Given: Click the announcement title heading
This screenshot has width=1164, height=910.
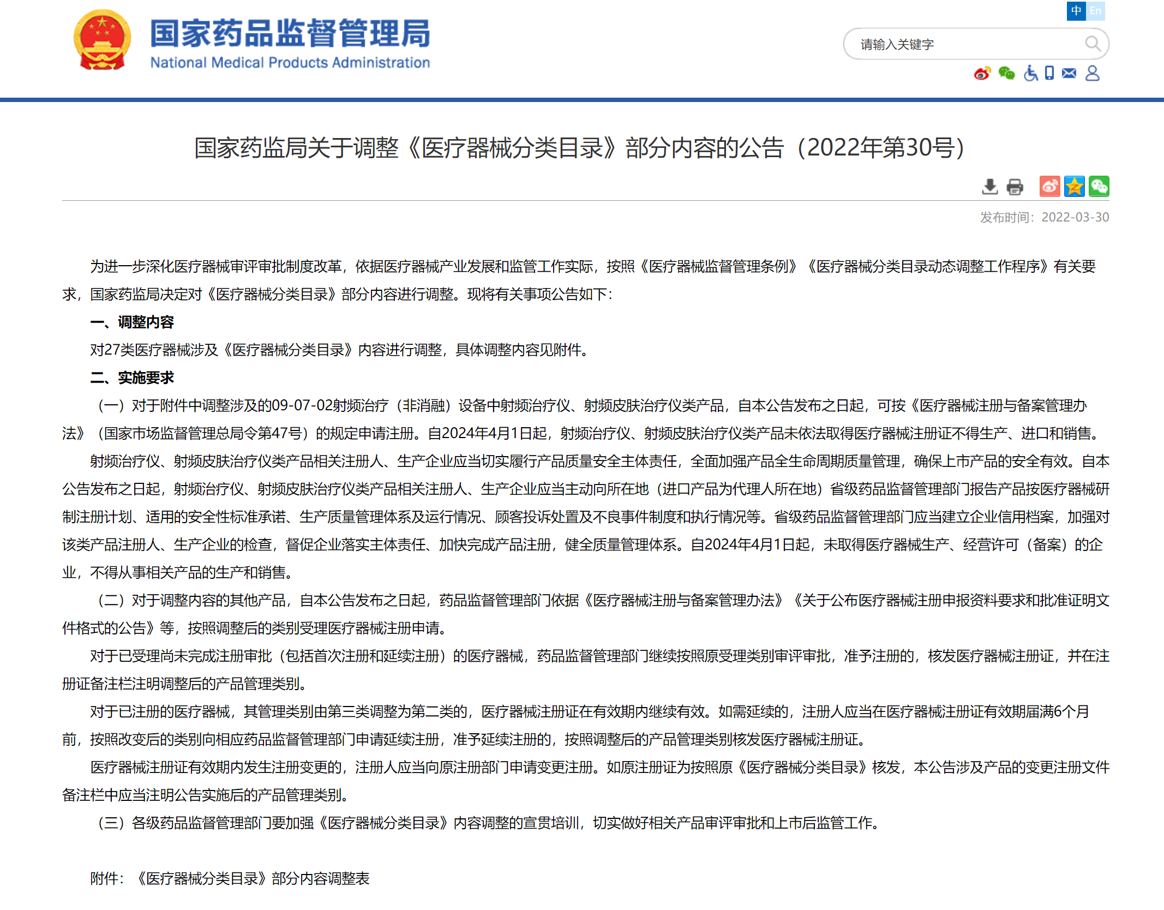Looking at the screenshot, I should [581, 148].
